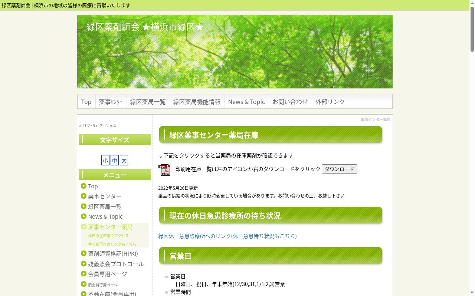This screenshot has width=475, height=296.
Task: Click the Adobe PDF download icon
Action: (x=164, y=170)
